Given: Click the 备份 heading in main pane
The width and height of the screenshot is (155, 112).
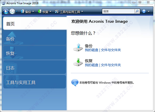Looking at the screenshot, I should click(89, 46).
